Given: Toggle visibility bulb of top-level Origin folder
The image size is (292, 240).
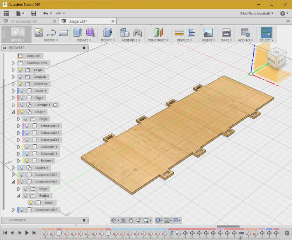Looking at the screenshot, I should [20, 70].
